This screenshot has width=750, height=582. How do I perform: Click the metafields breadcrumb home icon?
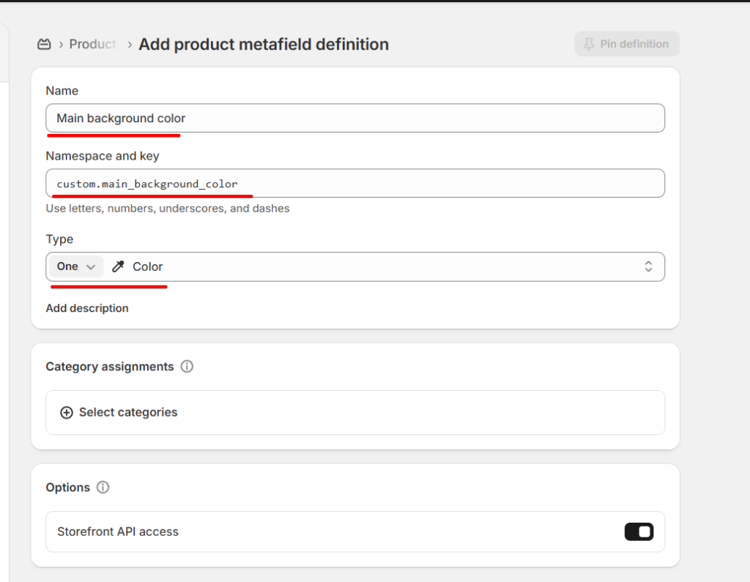click(44, 45)
